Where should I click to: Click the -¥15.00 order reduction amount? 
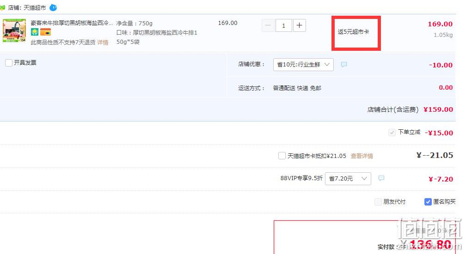(439, 133)
